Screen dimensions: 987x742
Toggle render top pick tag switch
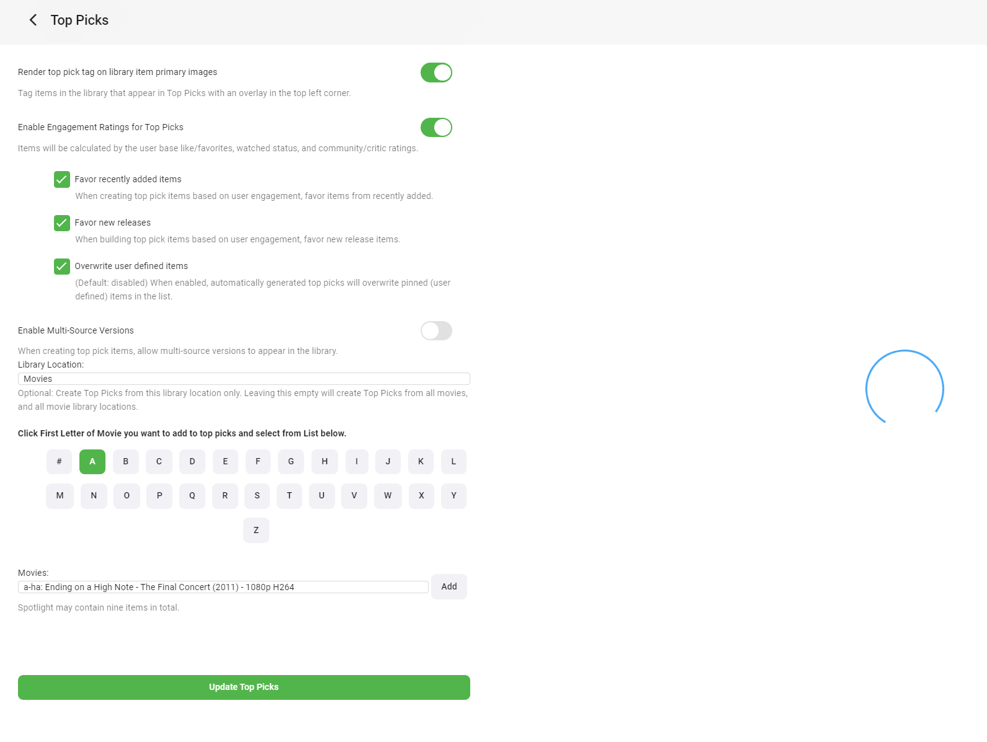[436, 73]
